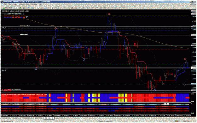Open the View menu
197x123 pixels.
(x=10, y=4)
